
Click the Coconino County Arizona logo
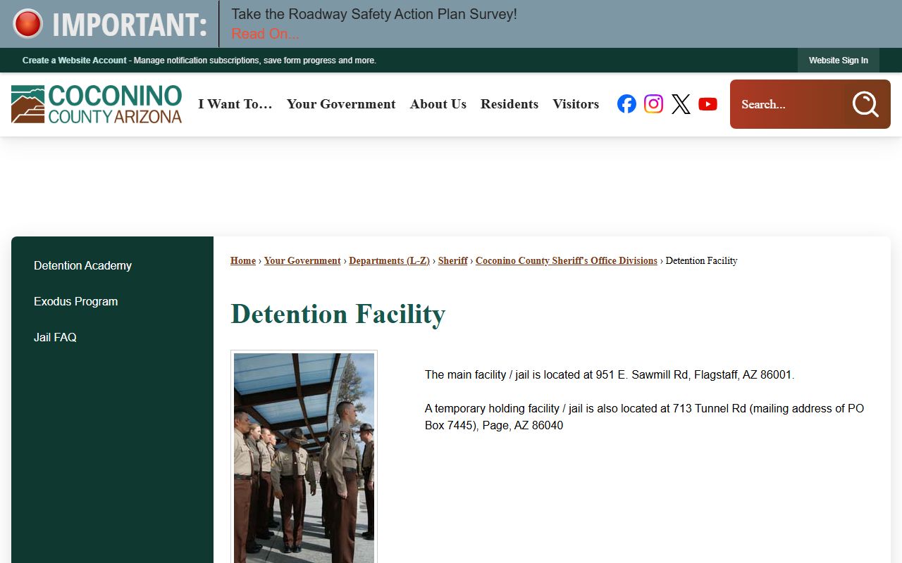pos(97,104)
